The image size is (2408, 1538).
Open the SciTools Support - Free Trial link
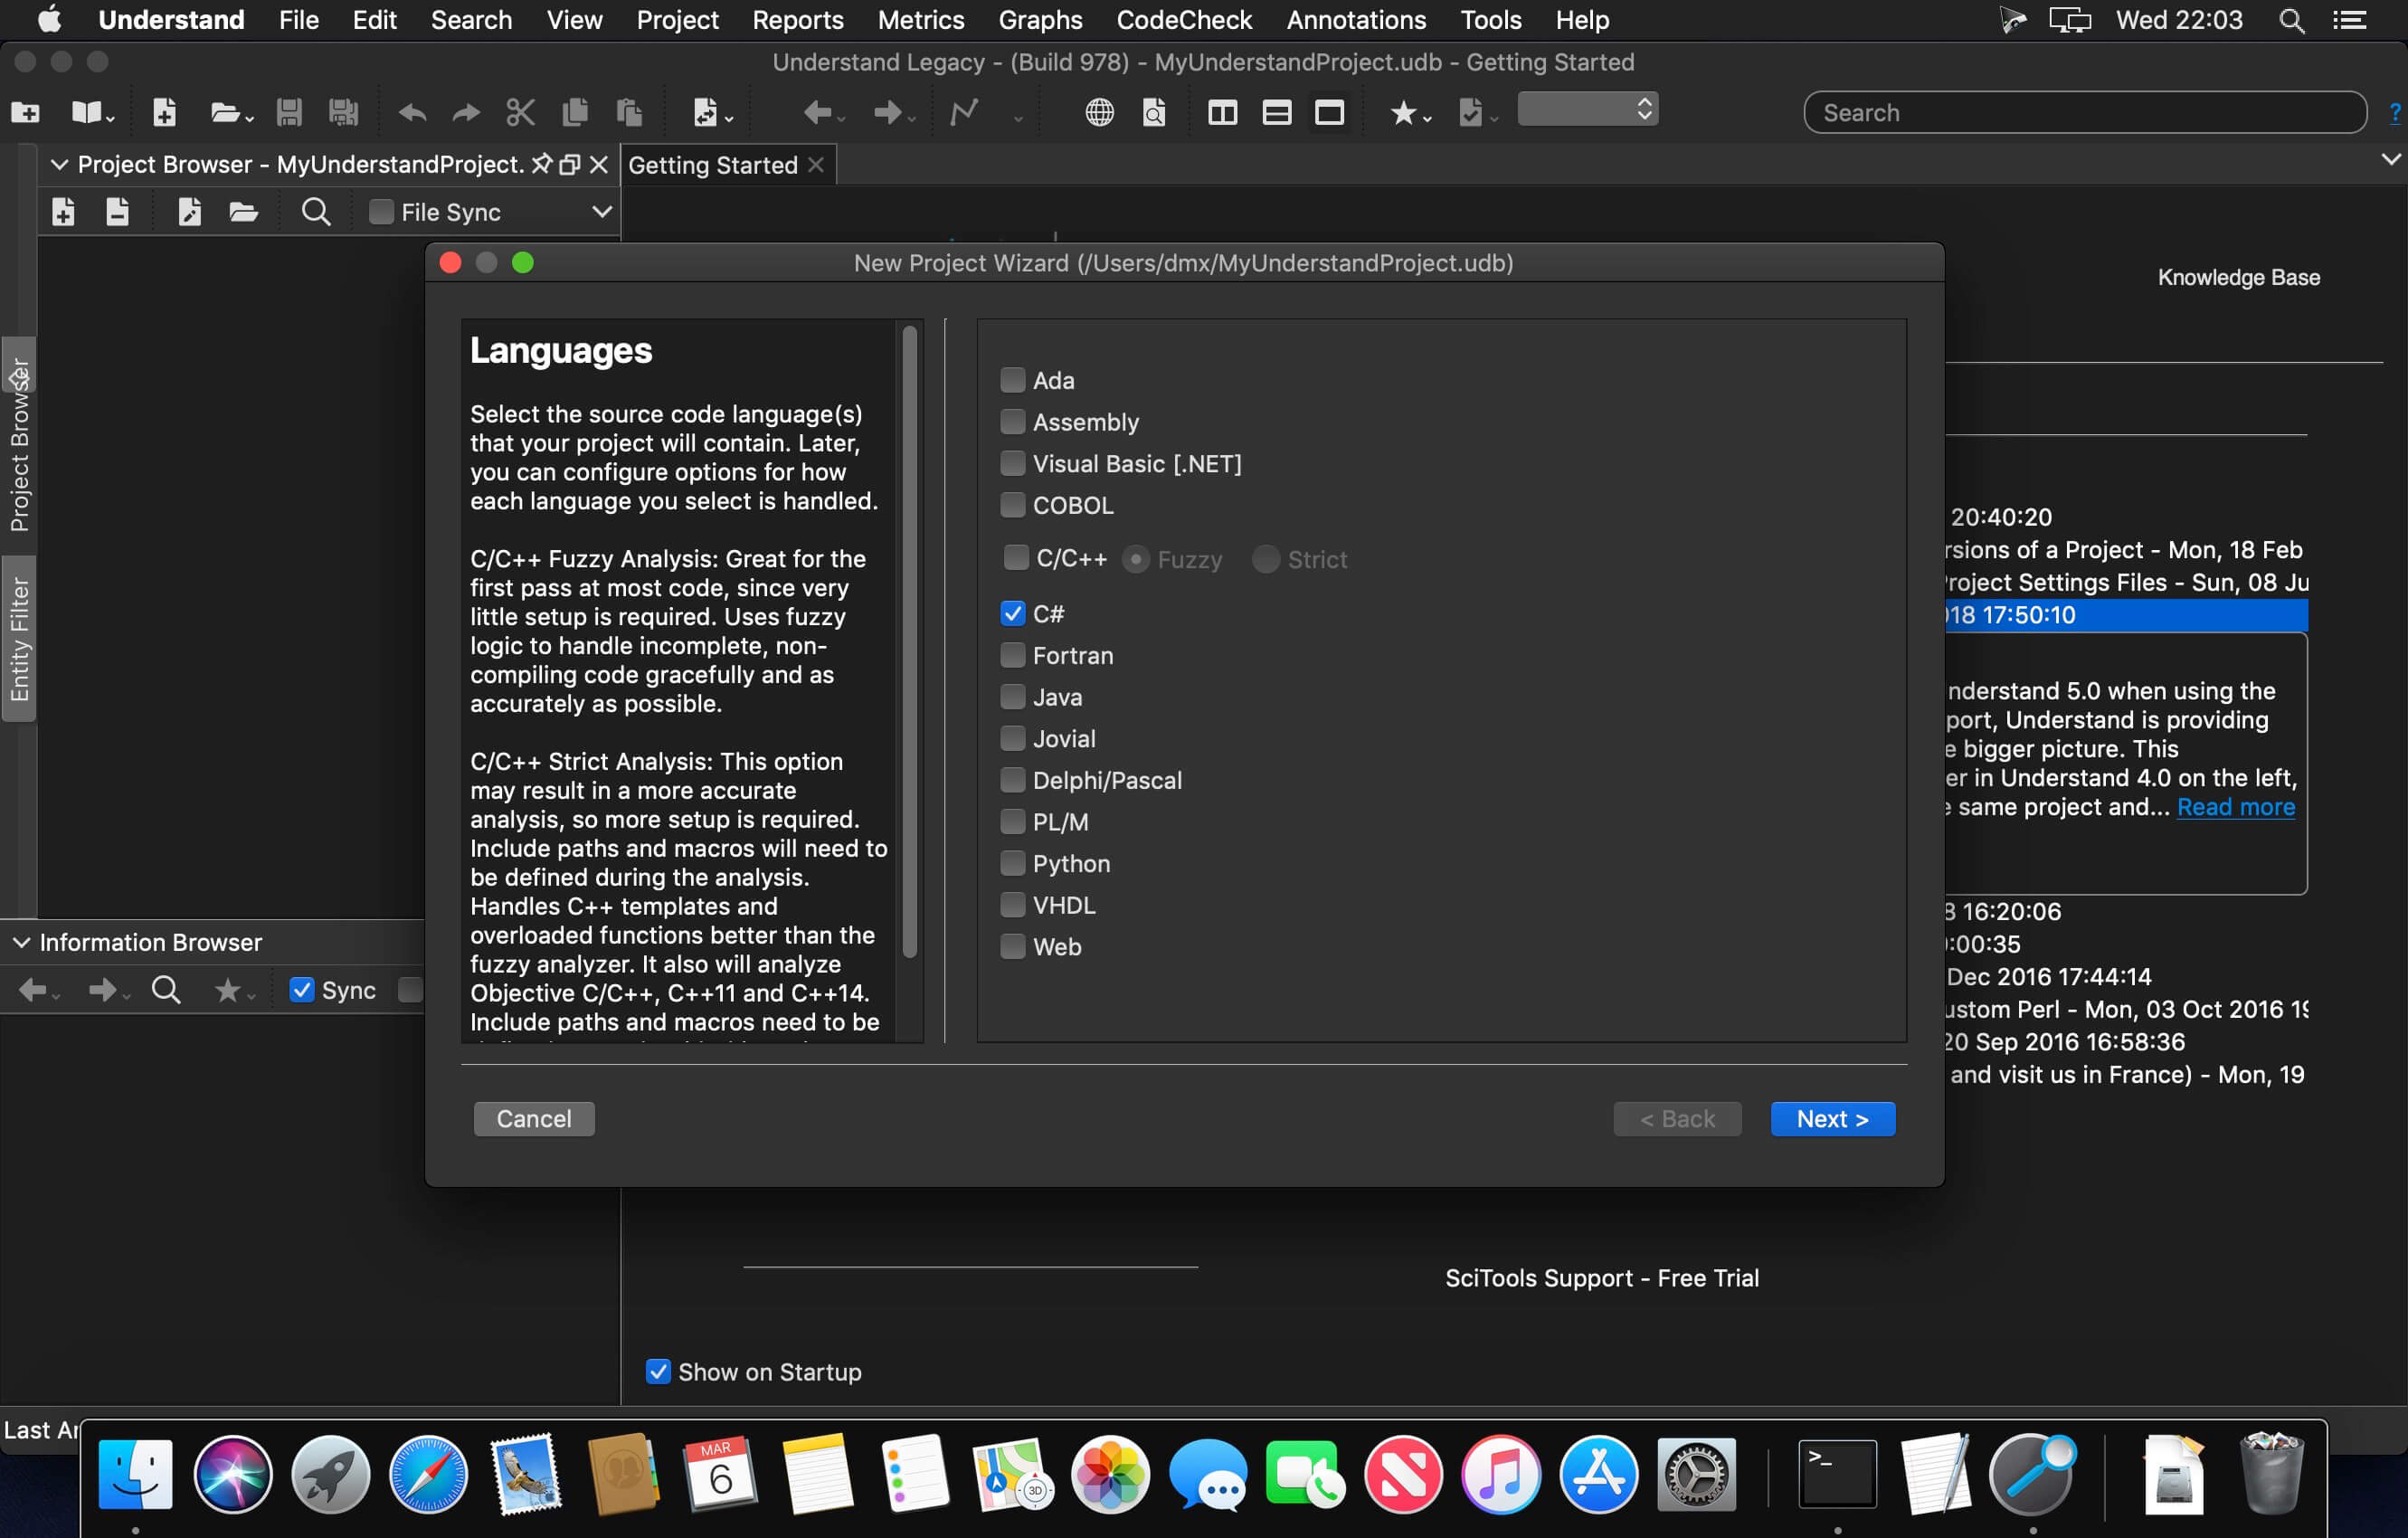coord(1602,1278)
